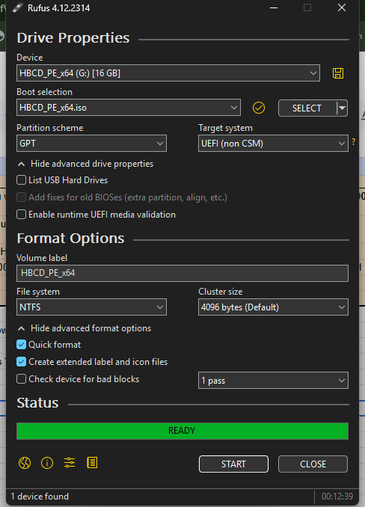This screenshot has height=507, width=365.
Task: Uncheck the Quick format checkbox
Action: point(22,345)
